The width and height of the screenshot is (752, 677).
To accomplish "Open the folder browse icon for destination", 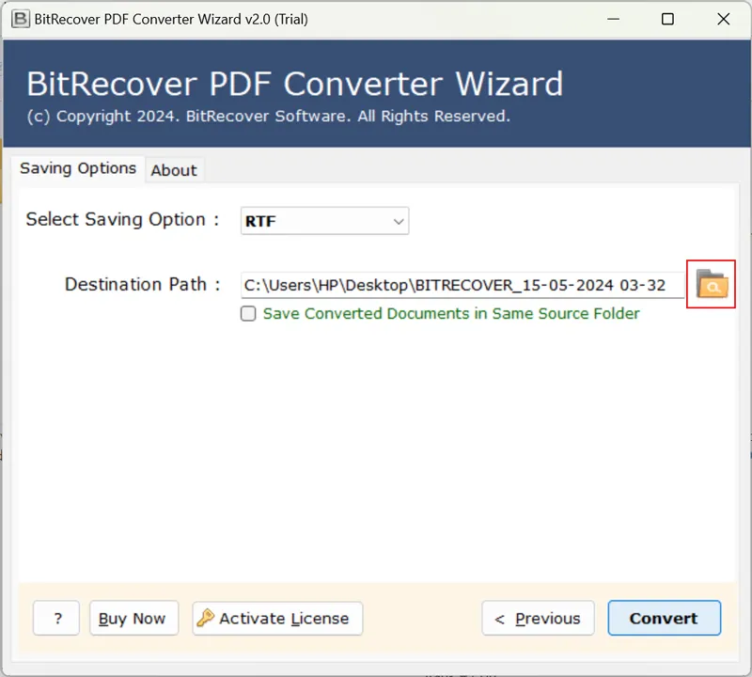I will pos(712,284).
